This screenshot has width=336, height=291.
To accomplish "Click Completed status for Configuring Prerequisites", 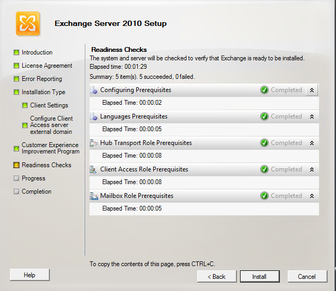I will pos(287,90).
